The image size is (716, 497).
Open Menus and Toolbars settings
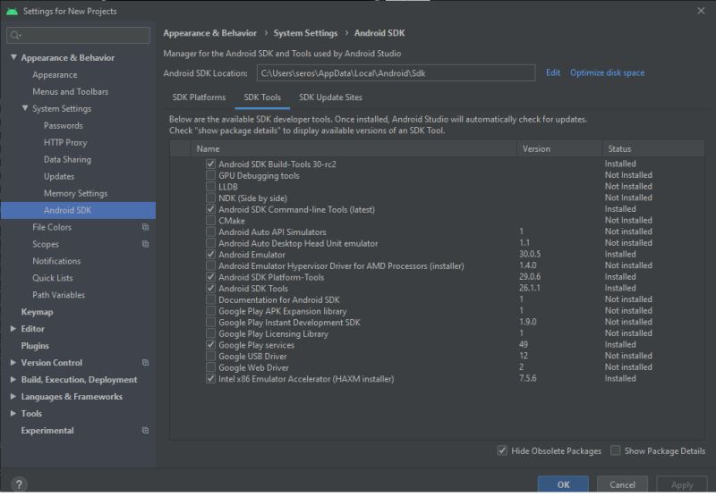tap(71, 92)
